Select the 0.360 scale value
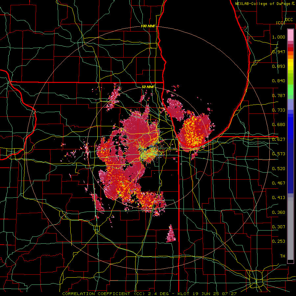 click(279, 212)
